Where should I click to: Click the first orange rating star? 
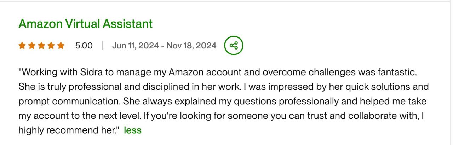click(22, 46)
